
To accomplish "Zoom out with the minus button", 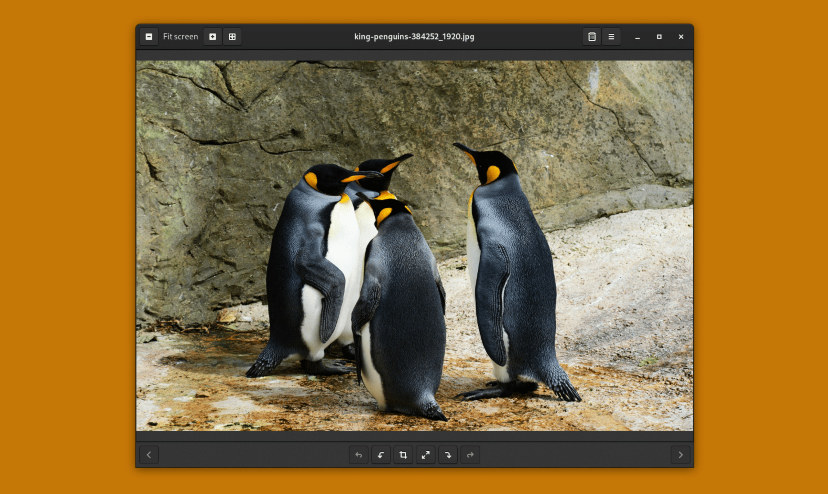I will (149, 36).
